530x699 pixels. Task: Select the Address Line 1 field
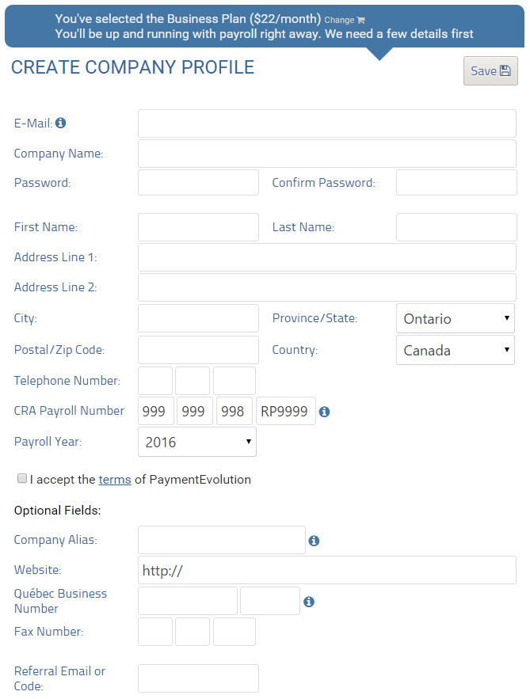point(326,257)
